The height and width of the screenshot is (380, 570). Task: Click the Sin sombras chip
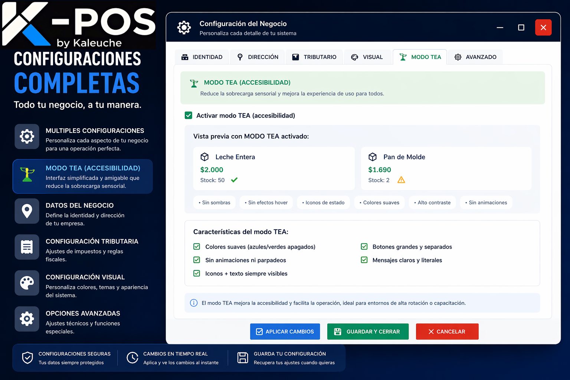pos(214,203)
